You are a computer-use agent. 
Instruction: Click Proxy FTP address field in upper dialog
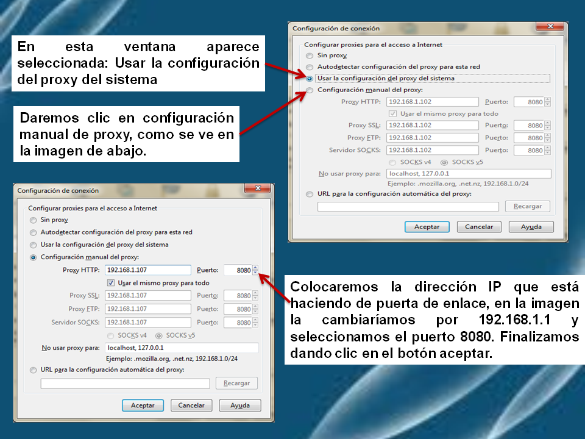tap(433, 137)
